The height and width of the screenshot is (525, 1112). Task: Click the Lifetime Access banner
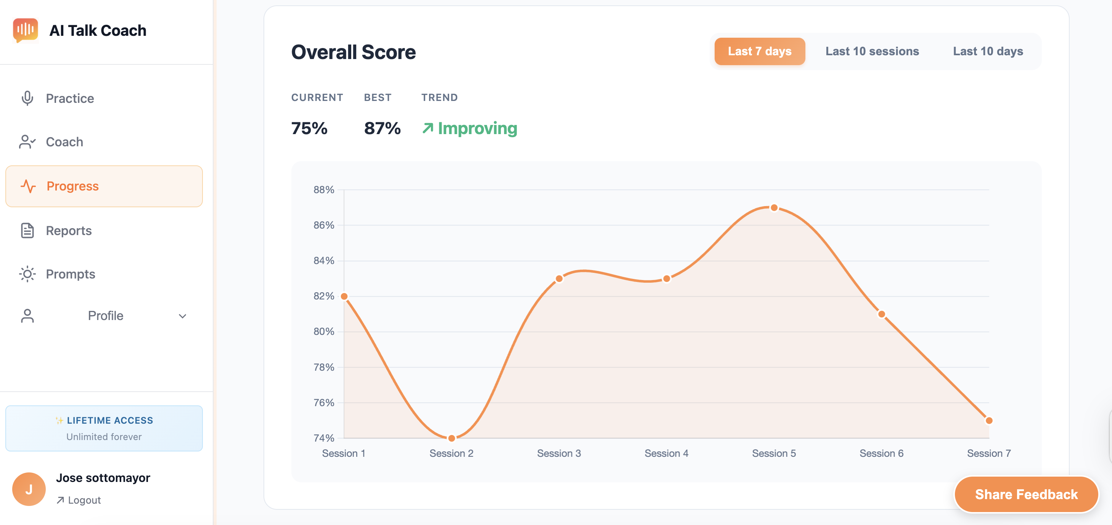[x=104, y=428]
